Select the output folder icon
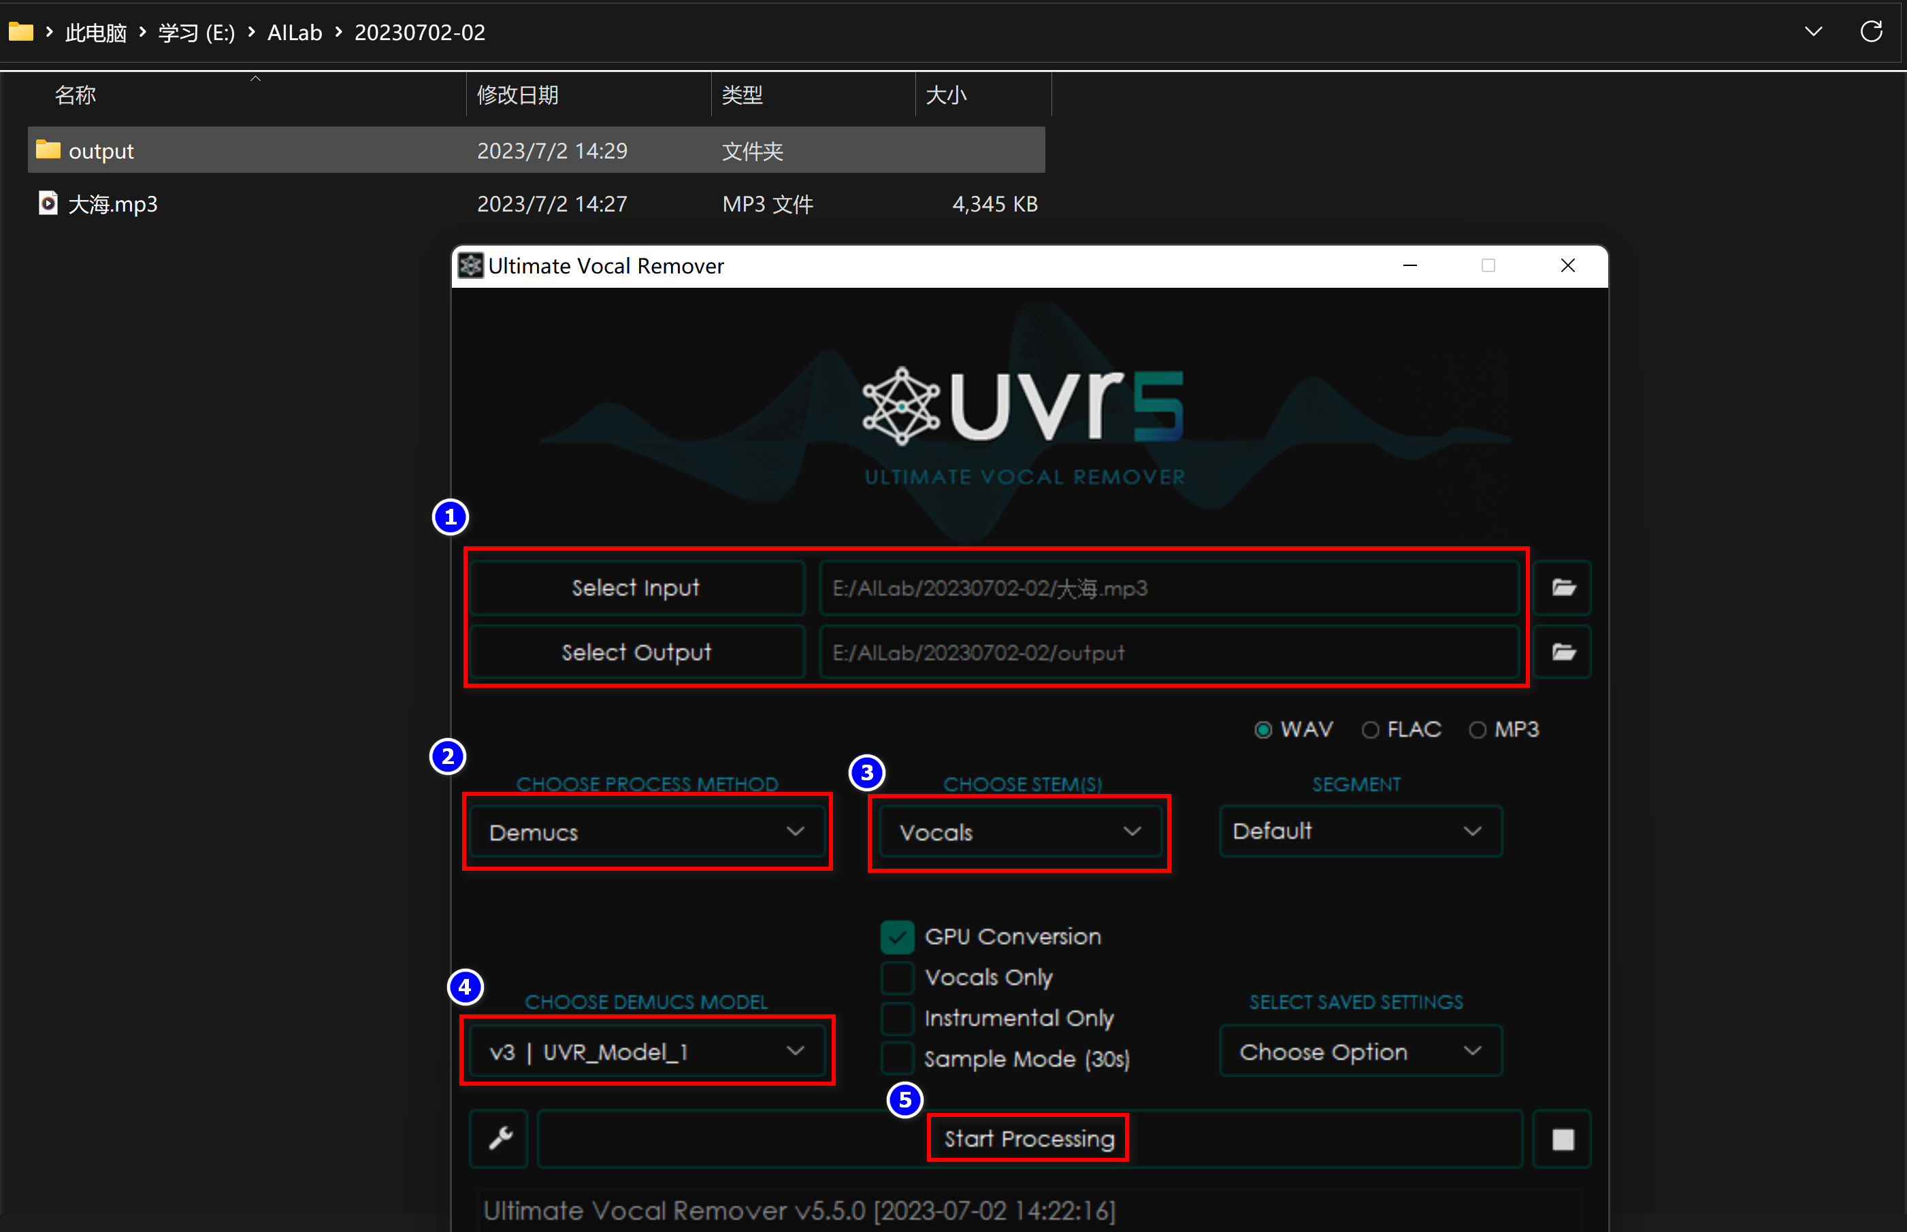This screenshot has height=1232, width=1907. 48,150
